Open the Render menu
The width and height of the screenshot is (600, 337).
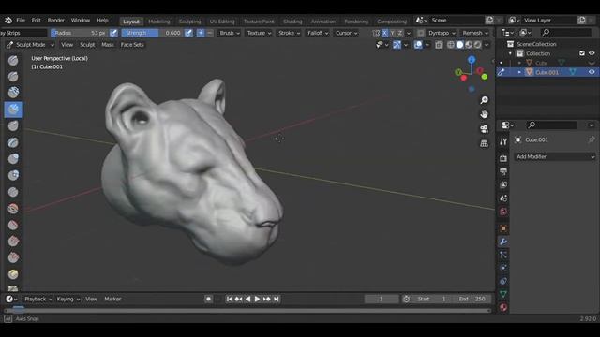56,21
